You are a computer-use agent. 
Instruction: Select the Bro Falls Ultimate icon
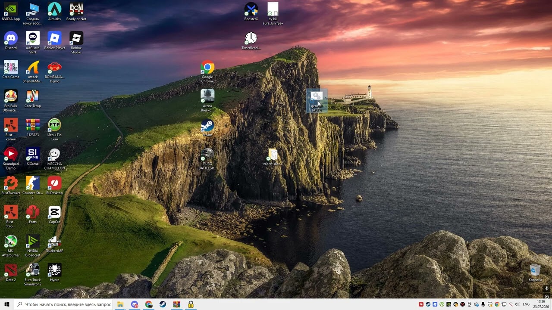pyautogui.click(x=11, y=100)
